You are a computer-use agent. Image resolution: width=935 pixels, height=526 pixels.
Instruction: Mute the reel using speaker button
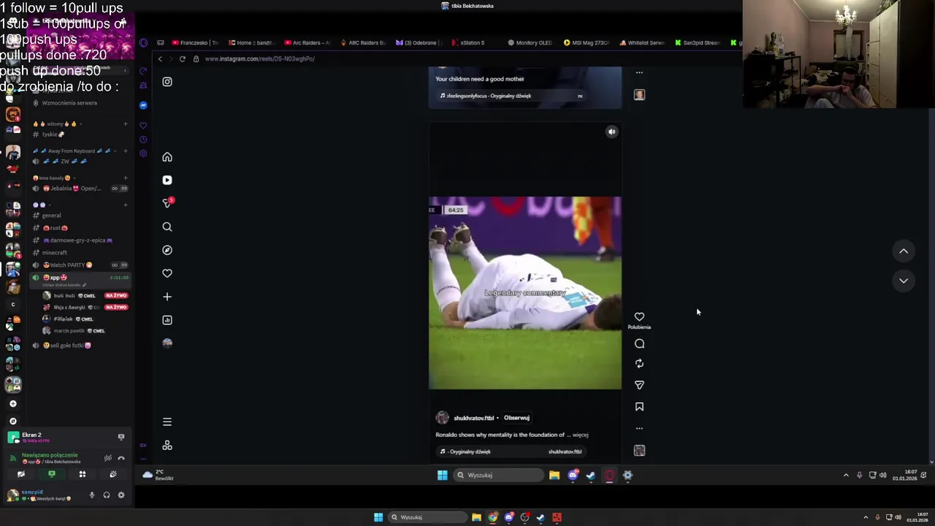[x=612, y=131]
